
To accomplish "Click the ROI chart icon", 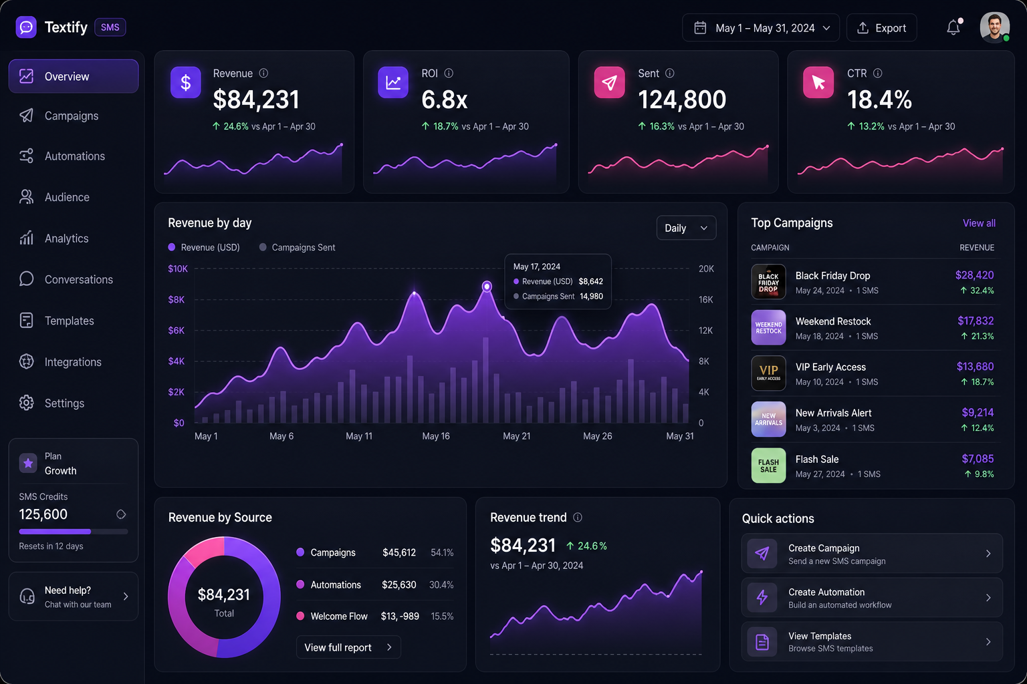I will point(393,83).
